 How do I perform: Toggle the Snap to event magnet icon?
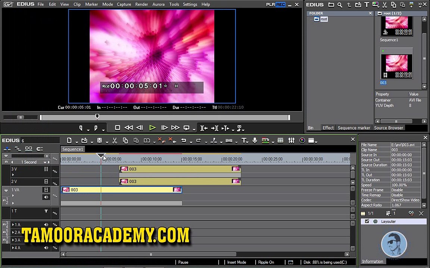point(40,149)
